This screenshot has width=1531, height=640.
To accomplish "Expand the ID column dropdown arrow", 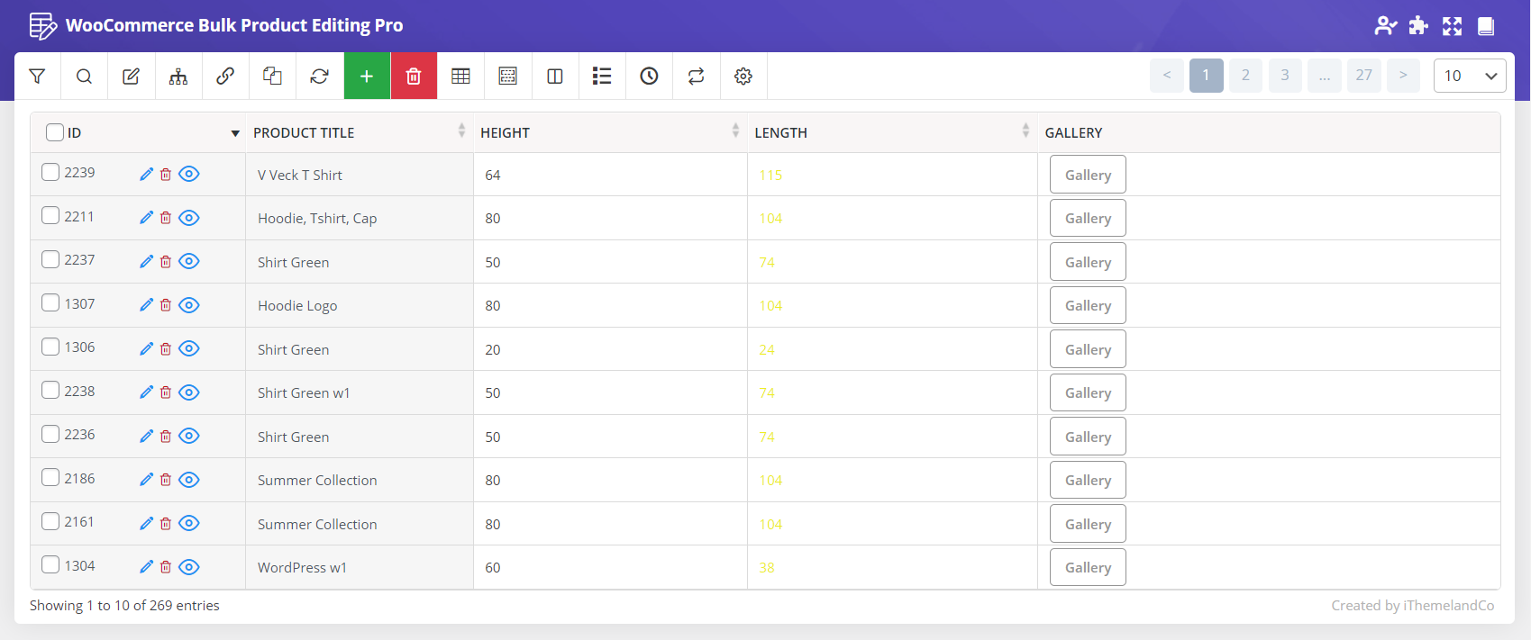I will (235, 133).
